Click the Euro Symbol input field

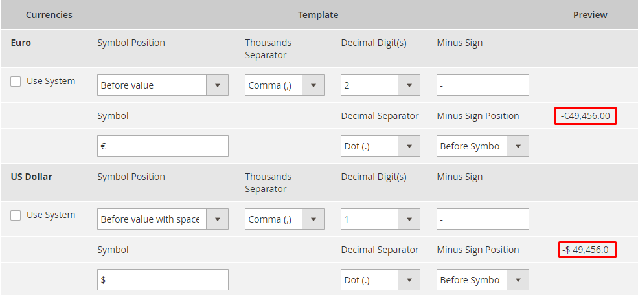coord(163,146)
